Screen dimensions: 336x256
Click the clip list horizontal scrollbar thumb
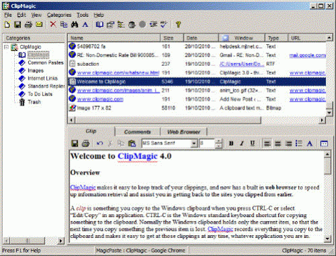[x=168, y=120]
